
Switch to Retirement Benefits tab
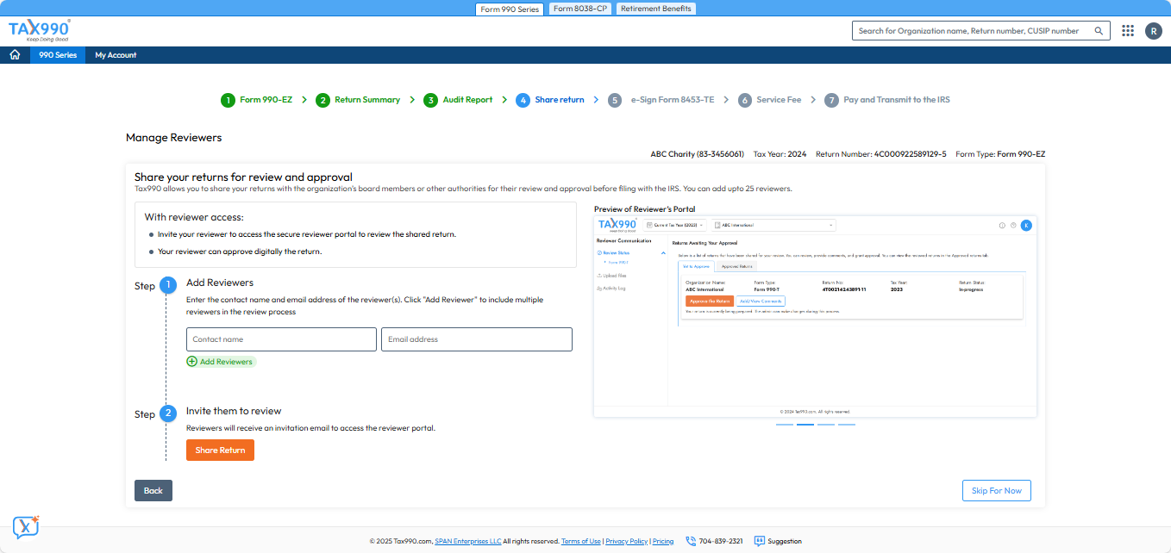656,9
